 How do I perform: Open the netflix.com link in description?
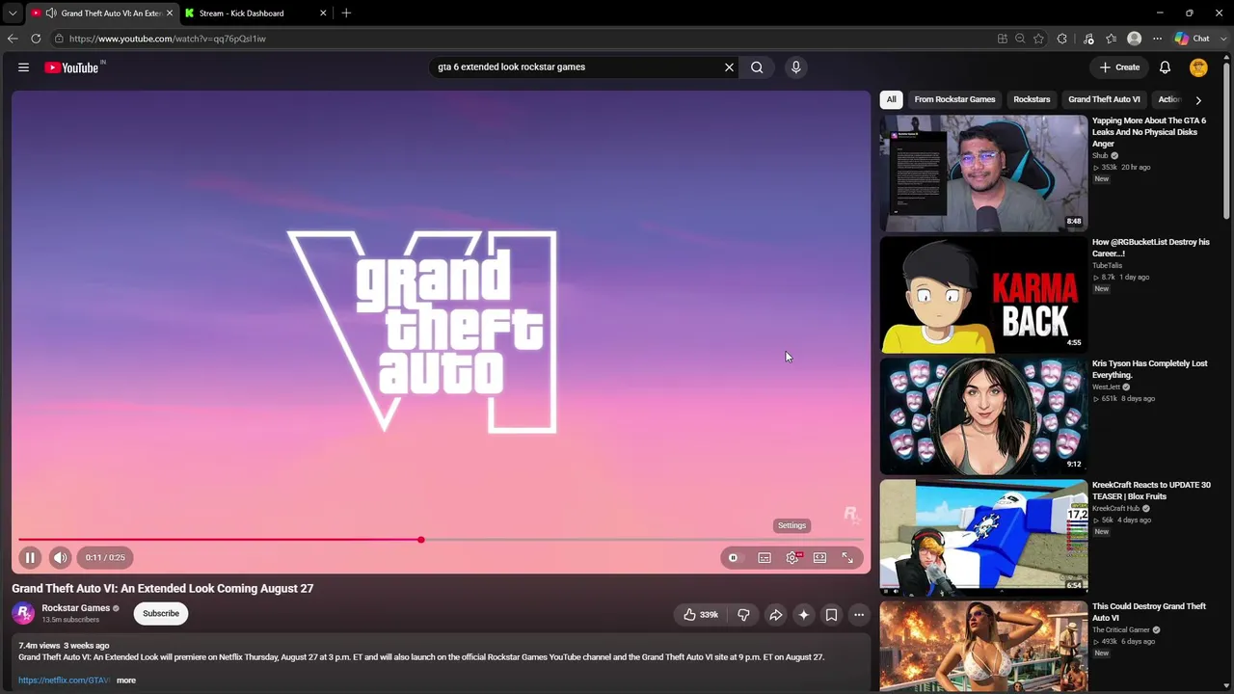click(x=65, y=681)
